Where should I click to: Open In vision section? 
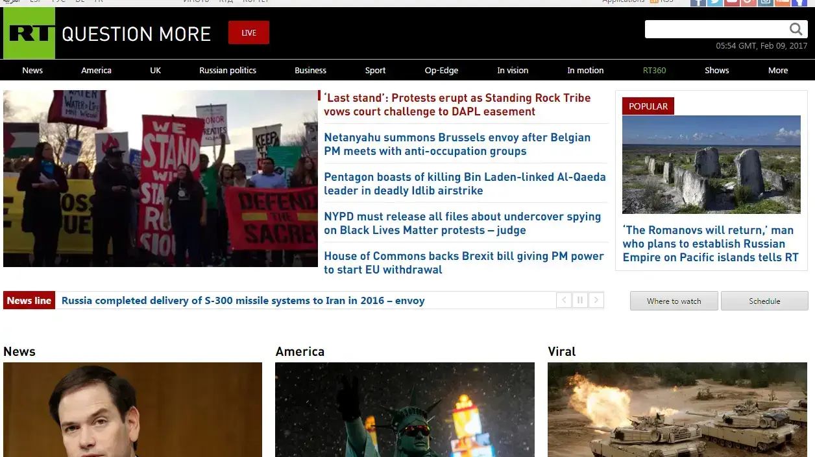tap(513, 70)
